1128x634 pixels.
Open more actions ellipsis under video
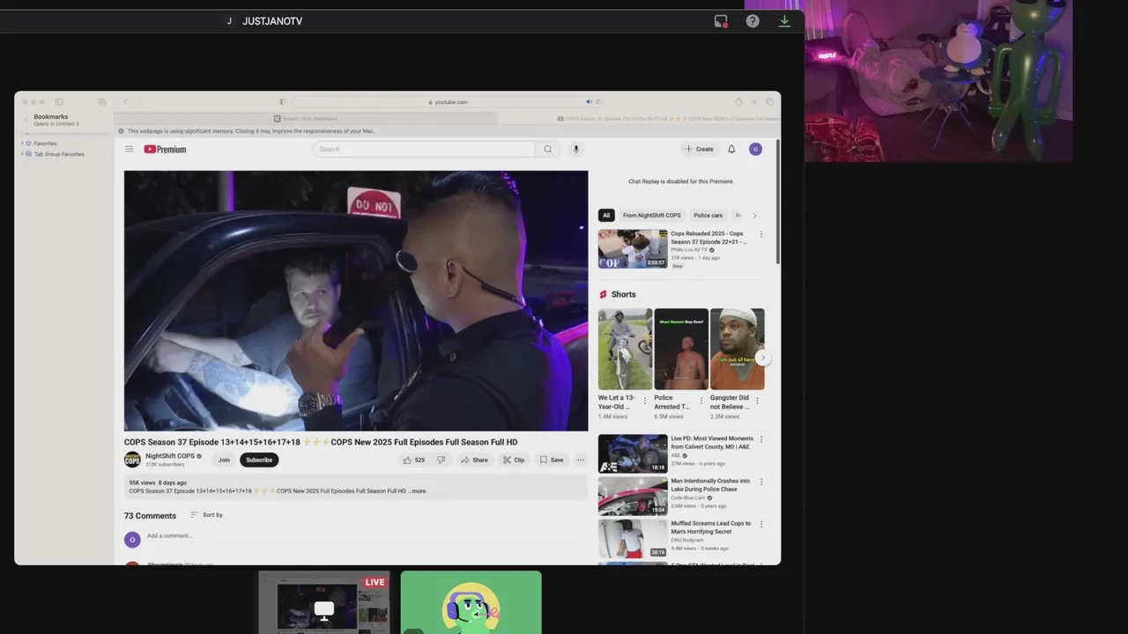pos(580,460)
